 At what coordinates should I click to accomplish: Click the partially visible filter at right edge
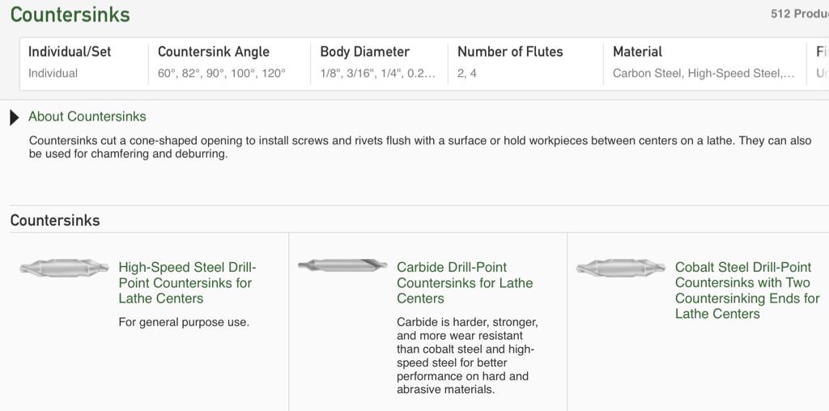tap(818, 63)
